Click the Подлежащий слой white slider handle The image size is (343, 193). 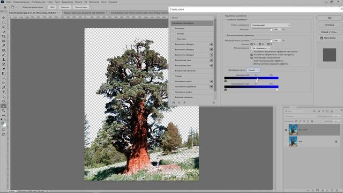pos(277,90)
